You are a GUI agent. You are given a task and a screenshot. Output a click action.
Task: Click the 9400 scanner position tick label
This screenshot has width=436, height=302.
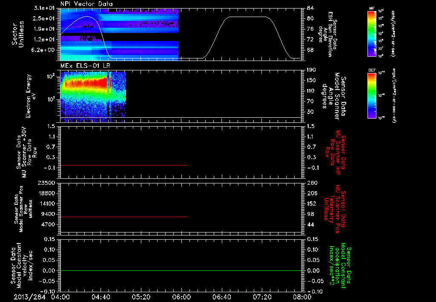point(48,214)
